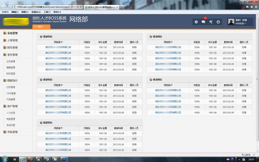Viewport: 259px width, 162px height.
Task: Open 系统设置 sidebar link
Action: (11, 125)
